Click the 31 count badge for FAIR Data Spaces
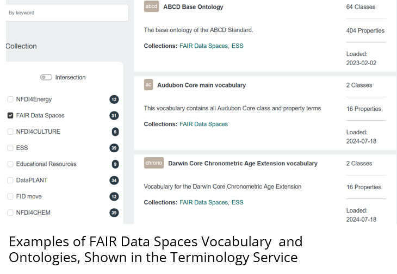397x274 pixels. (114, 116)
